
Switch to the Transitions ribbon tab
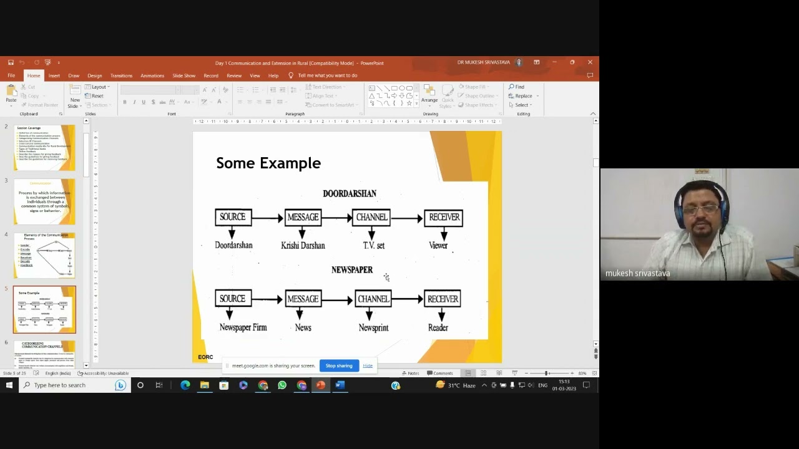click(121, 75)
